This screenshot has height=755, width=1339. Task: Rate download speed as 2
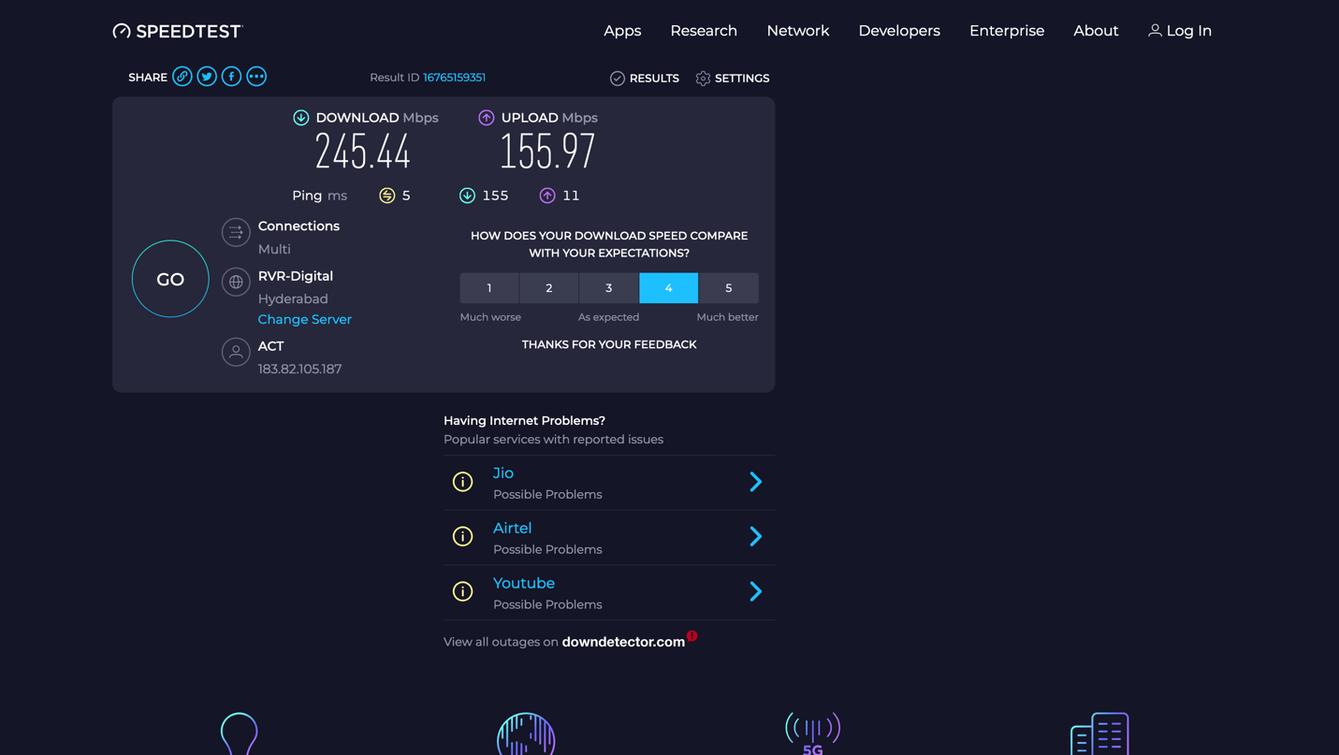click(x=549, y=288)
